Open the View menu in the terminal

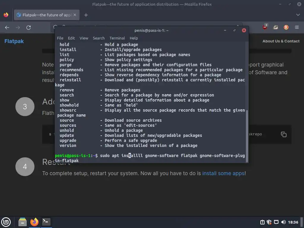[x=84, y=38]
